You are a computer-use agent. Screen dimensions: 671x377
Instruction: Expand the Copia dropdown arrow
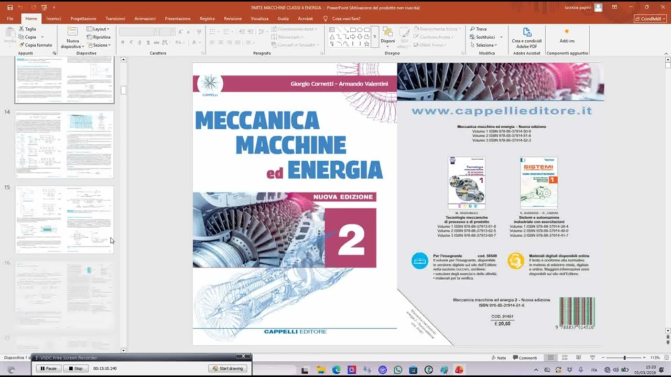tap(42, 37)
